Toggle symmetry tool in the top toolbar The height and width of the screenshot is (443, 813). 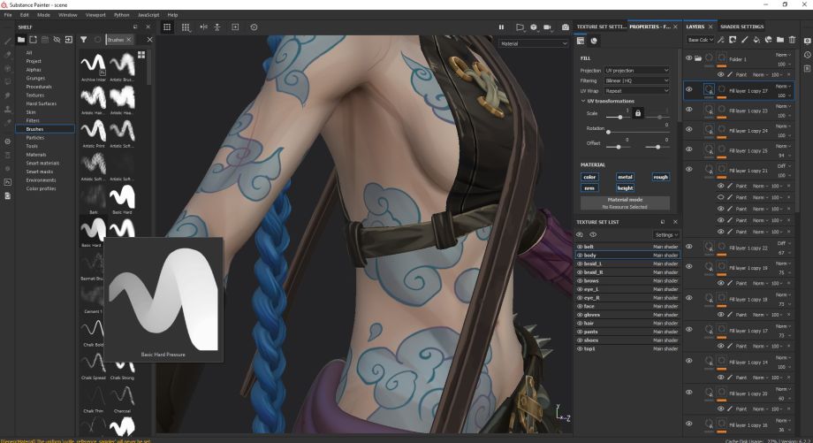click(203, 27)
